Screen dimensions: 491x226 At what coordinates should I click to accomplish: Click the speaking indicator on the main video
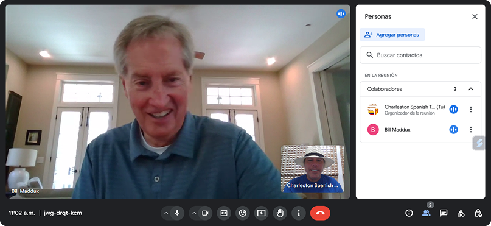click(341, 14)
